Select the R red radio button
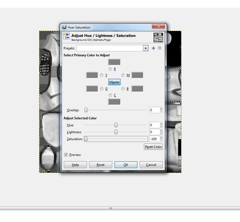240x222 pixels. (110, 69)
